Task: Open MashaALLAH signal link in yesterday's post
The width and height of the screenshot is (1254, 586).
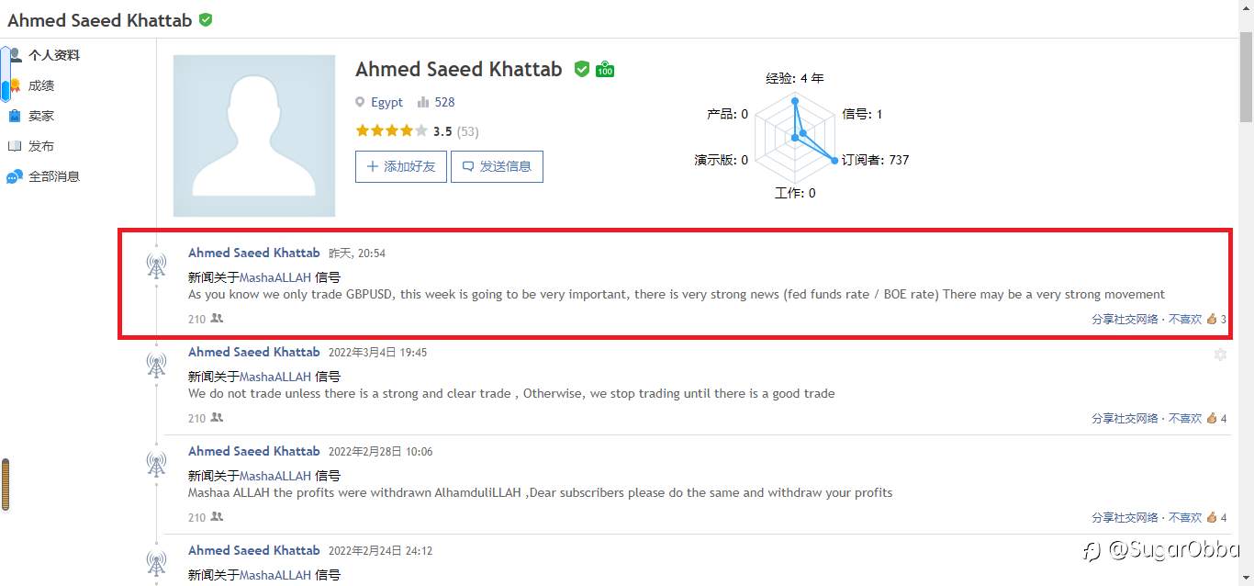Action: [275, 276]
